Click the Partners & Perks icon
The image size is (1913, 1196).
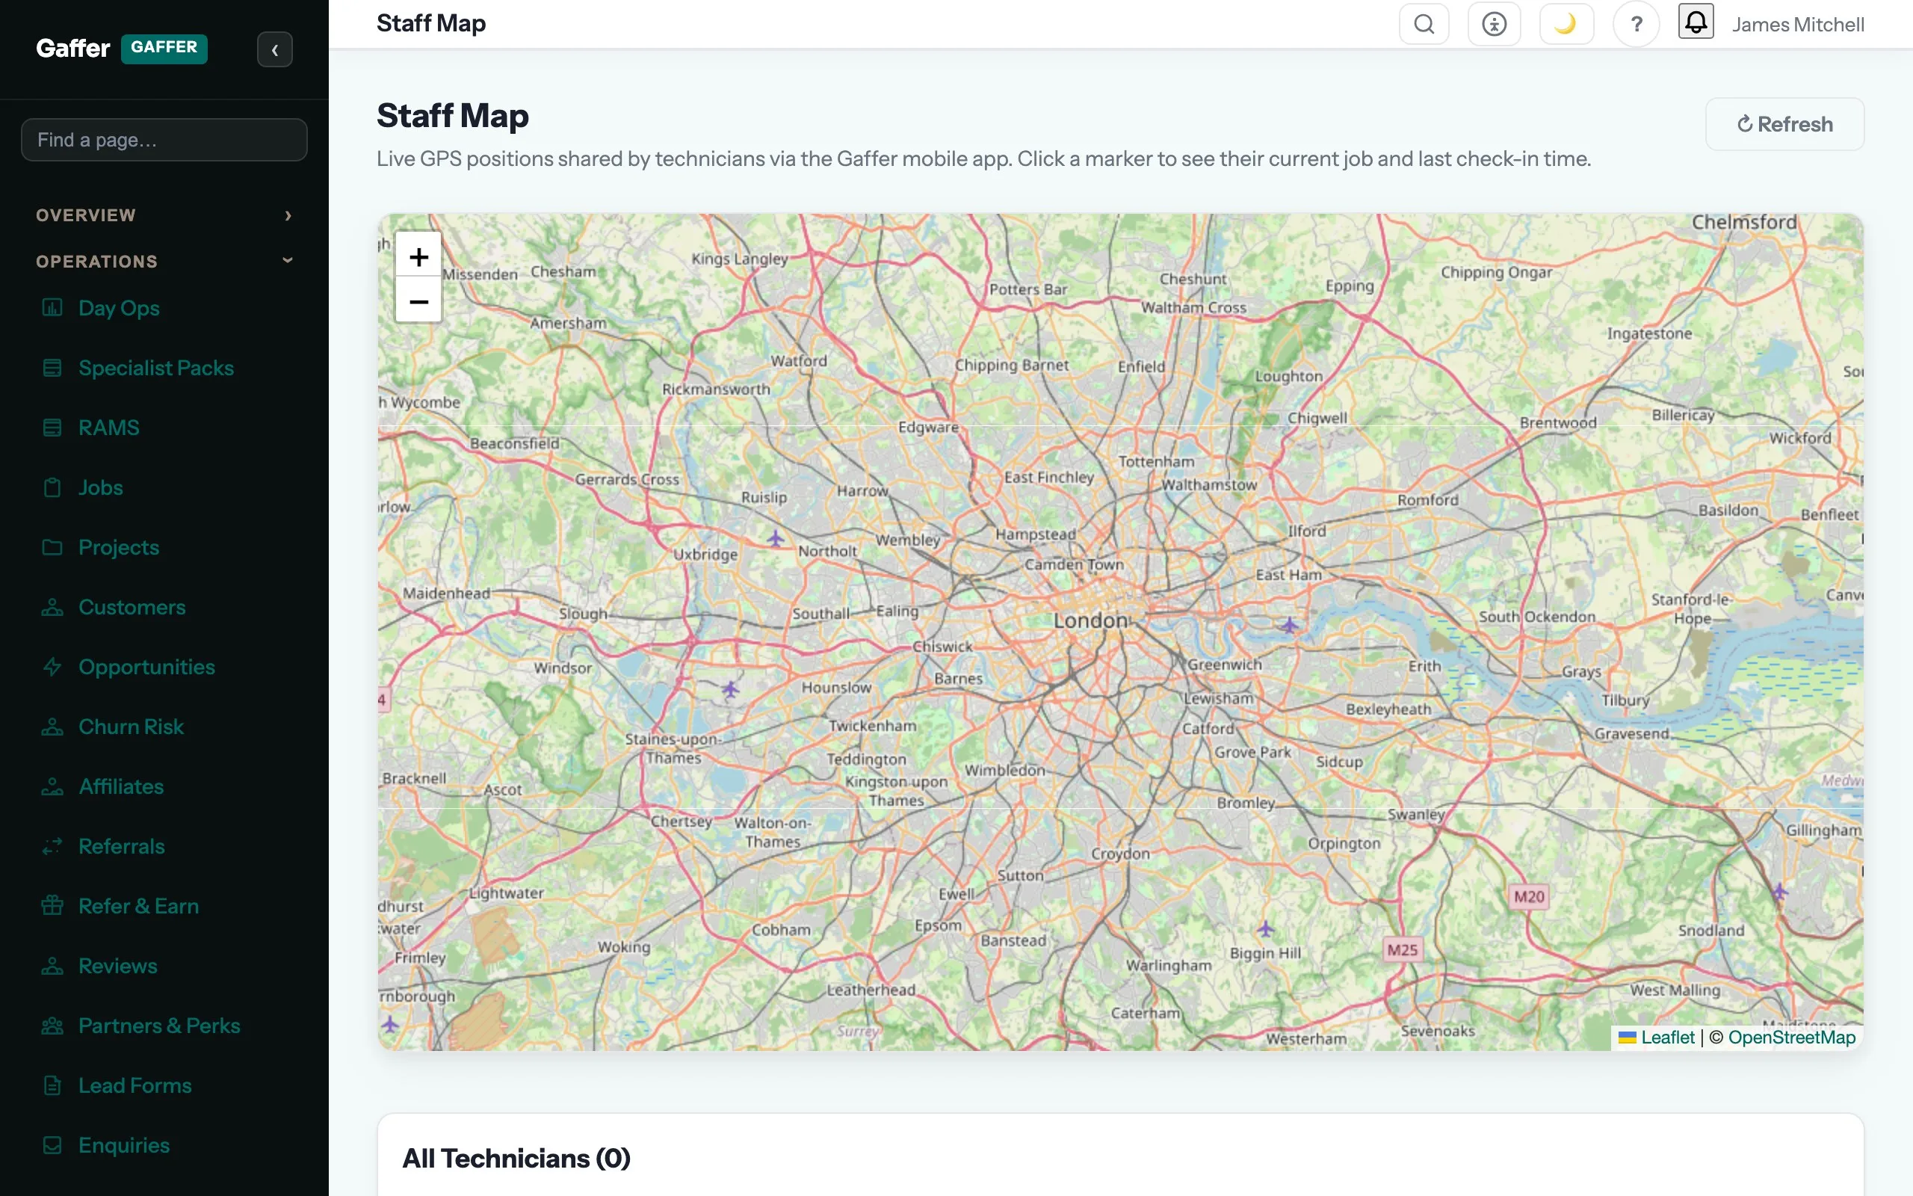tap(52, 1026)
